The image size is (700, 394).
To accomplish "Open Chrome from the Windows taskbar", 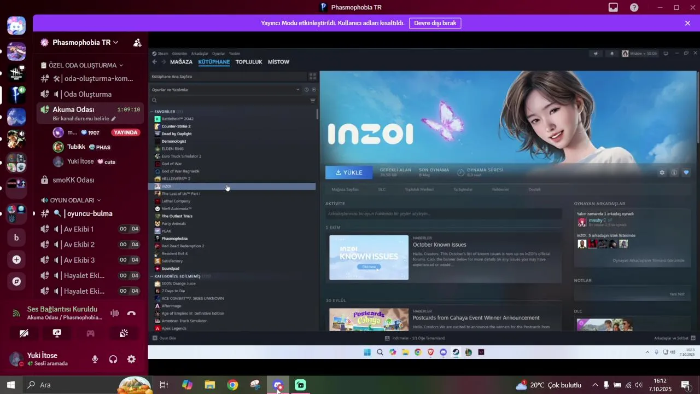I will pyautogui.click(x=233, y=385).
